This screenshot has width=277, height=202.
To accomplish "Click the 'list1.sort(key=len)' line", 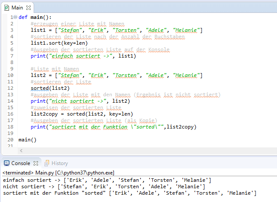I will coord(59,43).
